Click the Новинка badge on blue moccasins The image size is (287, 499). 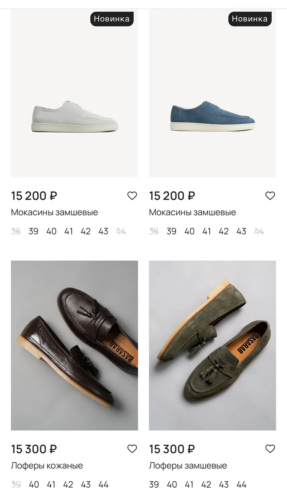[x=250, y=19]
